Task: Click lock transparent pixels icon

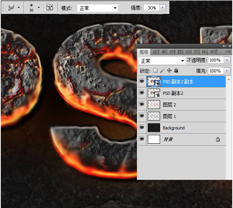Action: (155, 71)
